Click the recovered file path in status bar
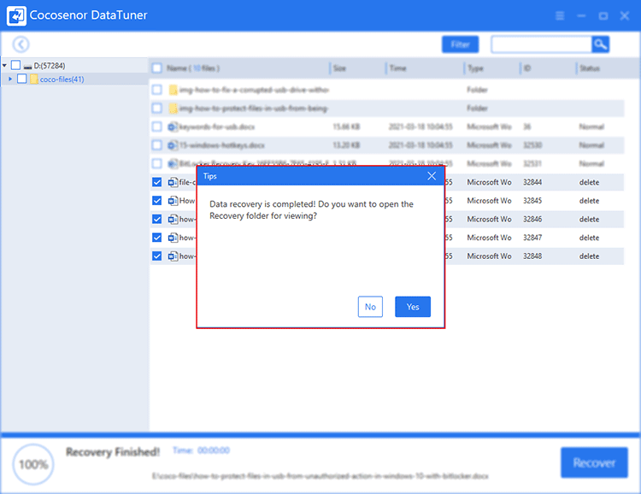Screen dimensions: 641x494 coord(320,476)
